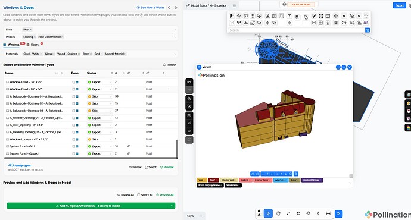This screenshot has height=220, width=411.
Task: Expand the Links dropdown arrow
Action: click(175, 30)
